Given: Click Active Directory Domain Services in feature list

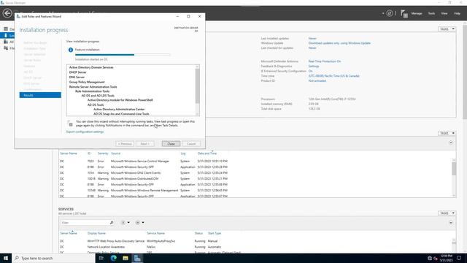Looking at the screenshot, I should tap(91, 67).
